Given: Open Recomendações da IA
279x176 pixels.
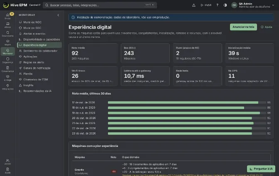Looking at the screenshot, I should pos(39,91).
